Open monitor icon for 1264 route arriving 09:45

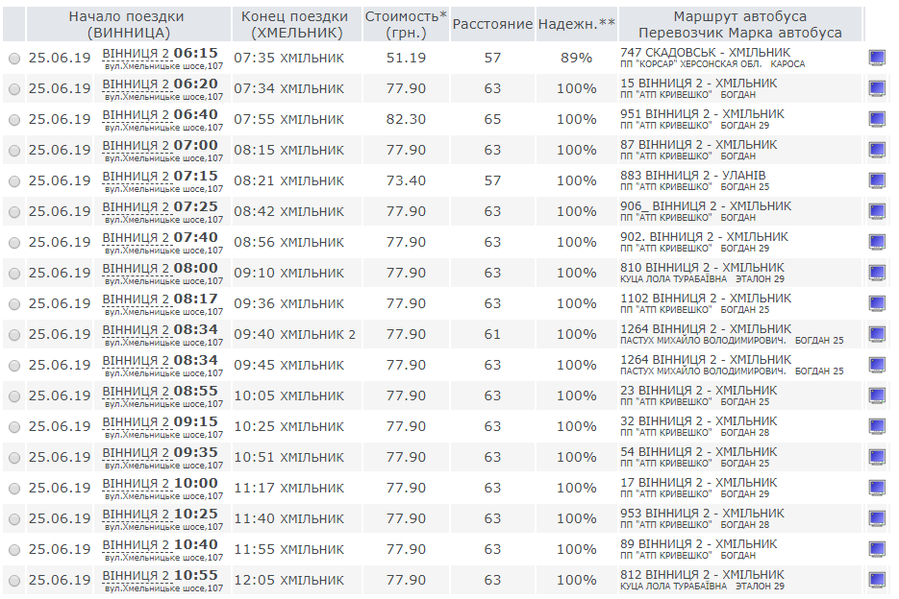[877, 366]
